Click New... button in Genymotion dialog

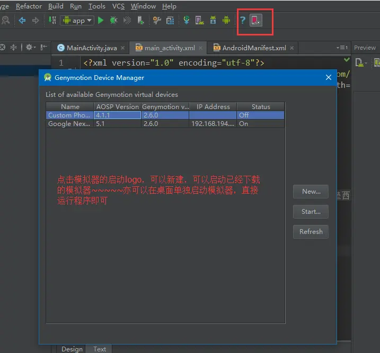click(x=311, y=192)
